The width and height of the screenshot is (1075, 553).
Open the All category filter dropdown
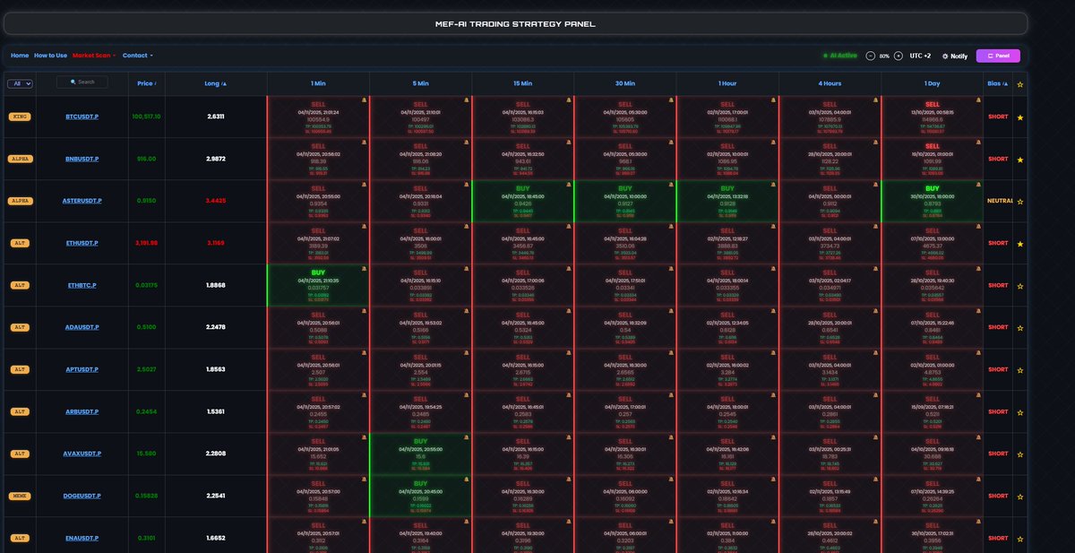tap(20, 83)
